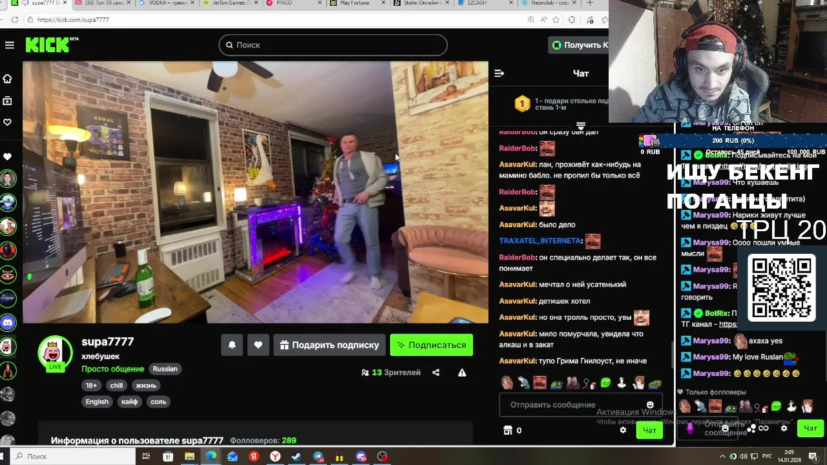The height and width of the screenshot is (465, 827).
Task: Open the emoji picker in chat input
Action: [650, 405]
